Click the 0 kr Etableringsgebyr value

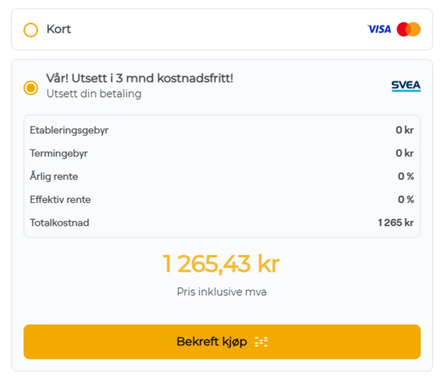click(x=404, y=130)
